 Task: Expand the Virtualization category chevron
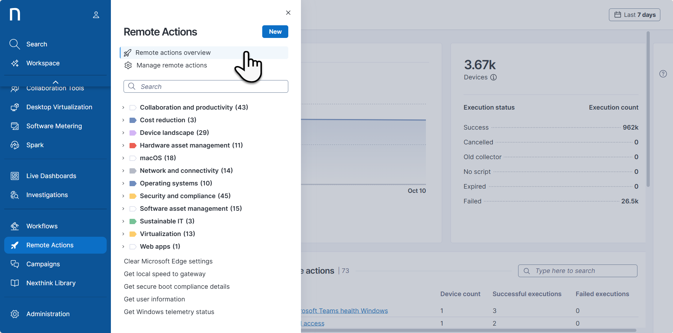point(123,234)
